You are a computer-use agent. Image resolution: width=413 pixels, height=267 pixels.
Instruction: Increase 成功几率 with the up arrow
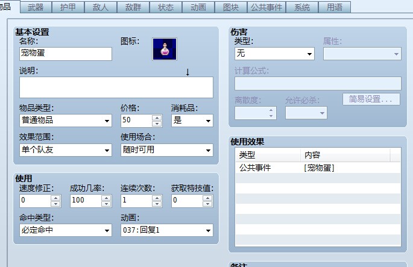tap(106, 198)
